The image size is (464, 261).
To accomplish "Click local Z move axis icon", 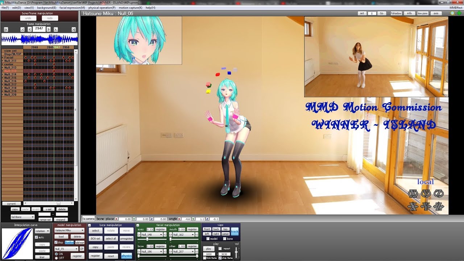I will [x=439, y=207].
